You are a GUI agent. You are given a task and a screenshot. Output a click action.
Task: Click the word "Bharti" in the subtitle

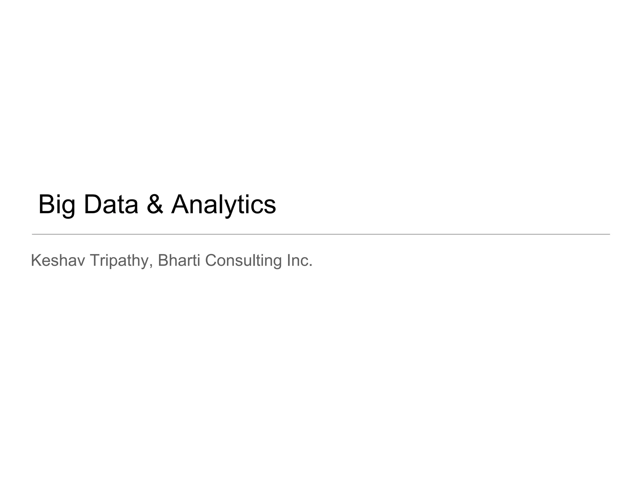tap(179, 261)
